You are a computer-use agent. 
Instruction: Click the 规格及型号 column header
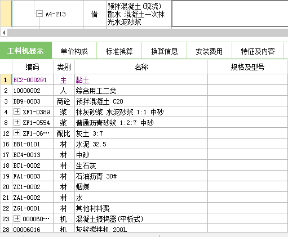248,67
